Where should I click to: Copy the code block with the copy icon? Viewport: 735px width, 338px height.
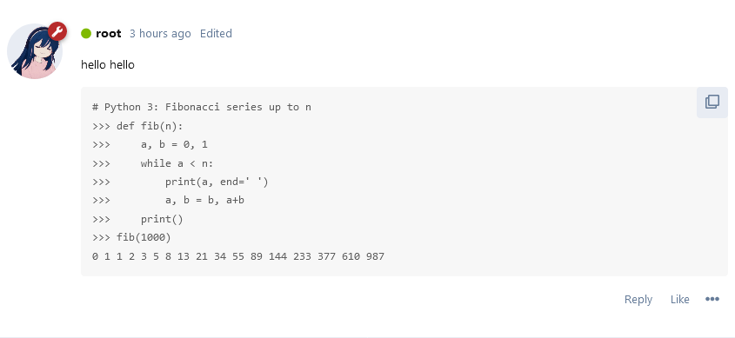point(712,102)
